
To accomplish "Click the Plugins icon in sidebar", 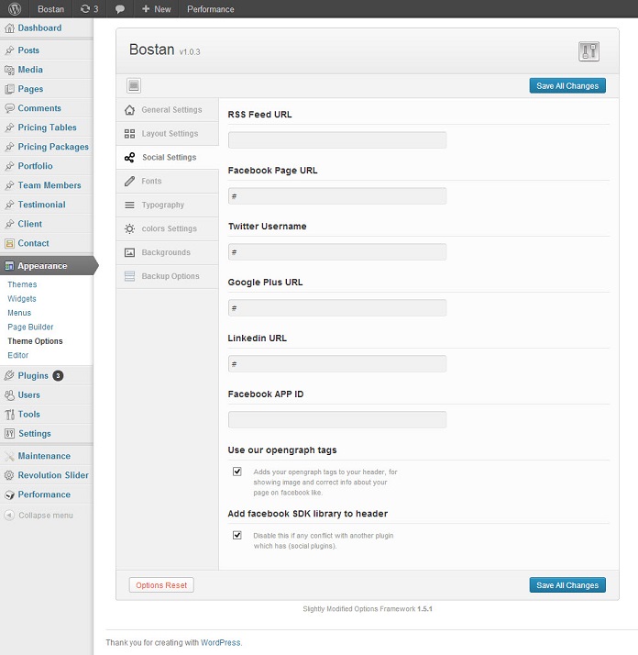I will click(9, 376).
